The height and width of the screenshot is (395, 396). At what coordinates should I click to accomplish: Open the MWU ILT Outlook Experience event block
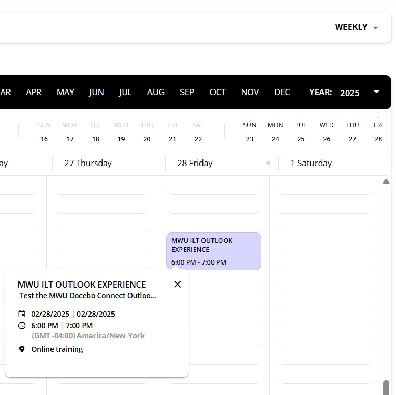[214, 251]
